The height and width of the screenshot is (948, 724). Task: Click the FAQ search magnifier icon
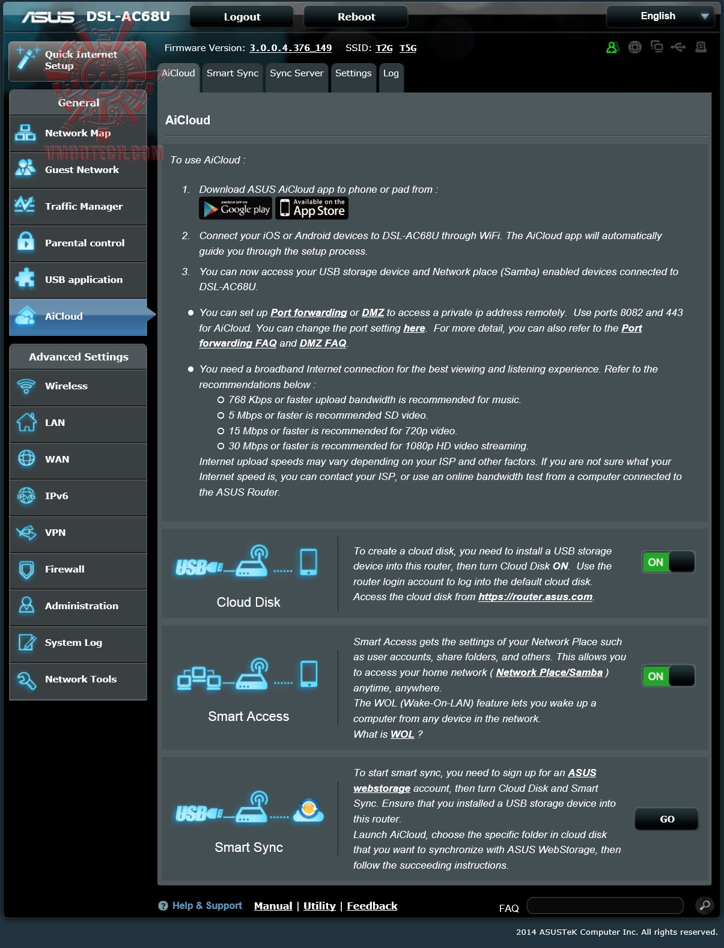(x=704, y=905)
